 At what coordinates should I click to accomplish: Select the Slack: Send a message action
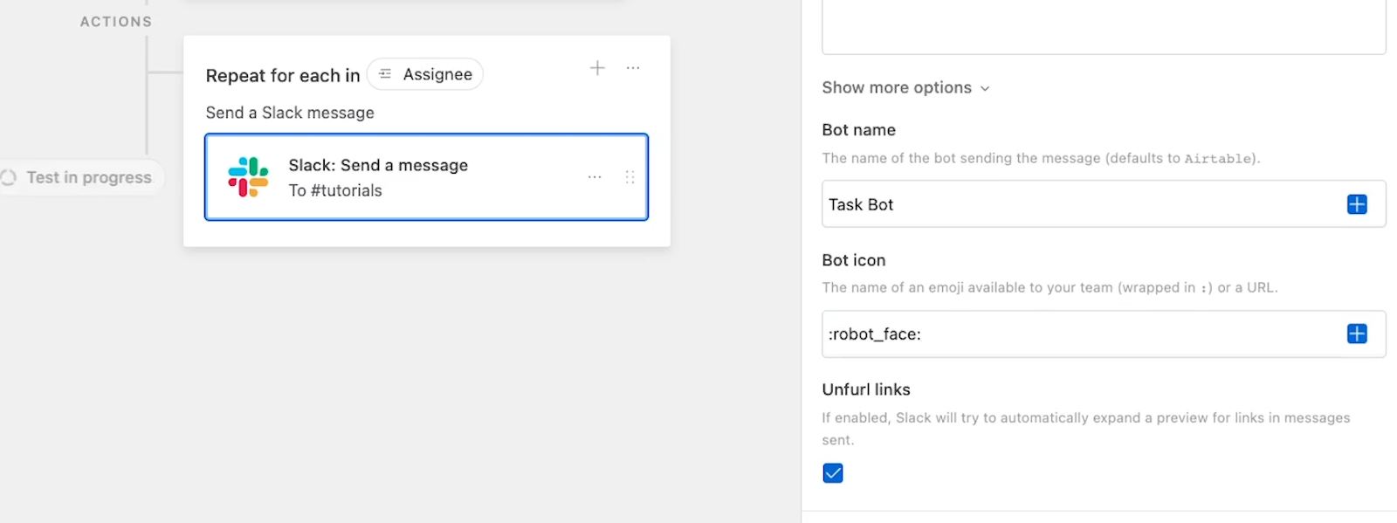tap(426, 177)
